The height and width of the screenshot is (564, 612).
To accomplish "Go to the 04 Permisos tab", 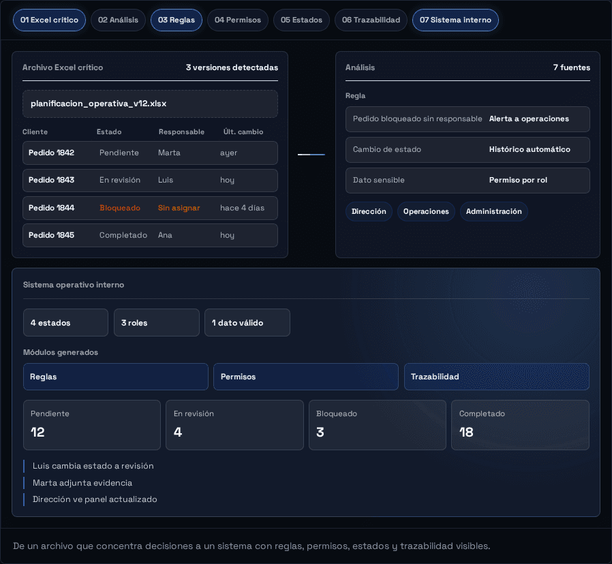I will 238,20.
